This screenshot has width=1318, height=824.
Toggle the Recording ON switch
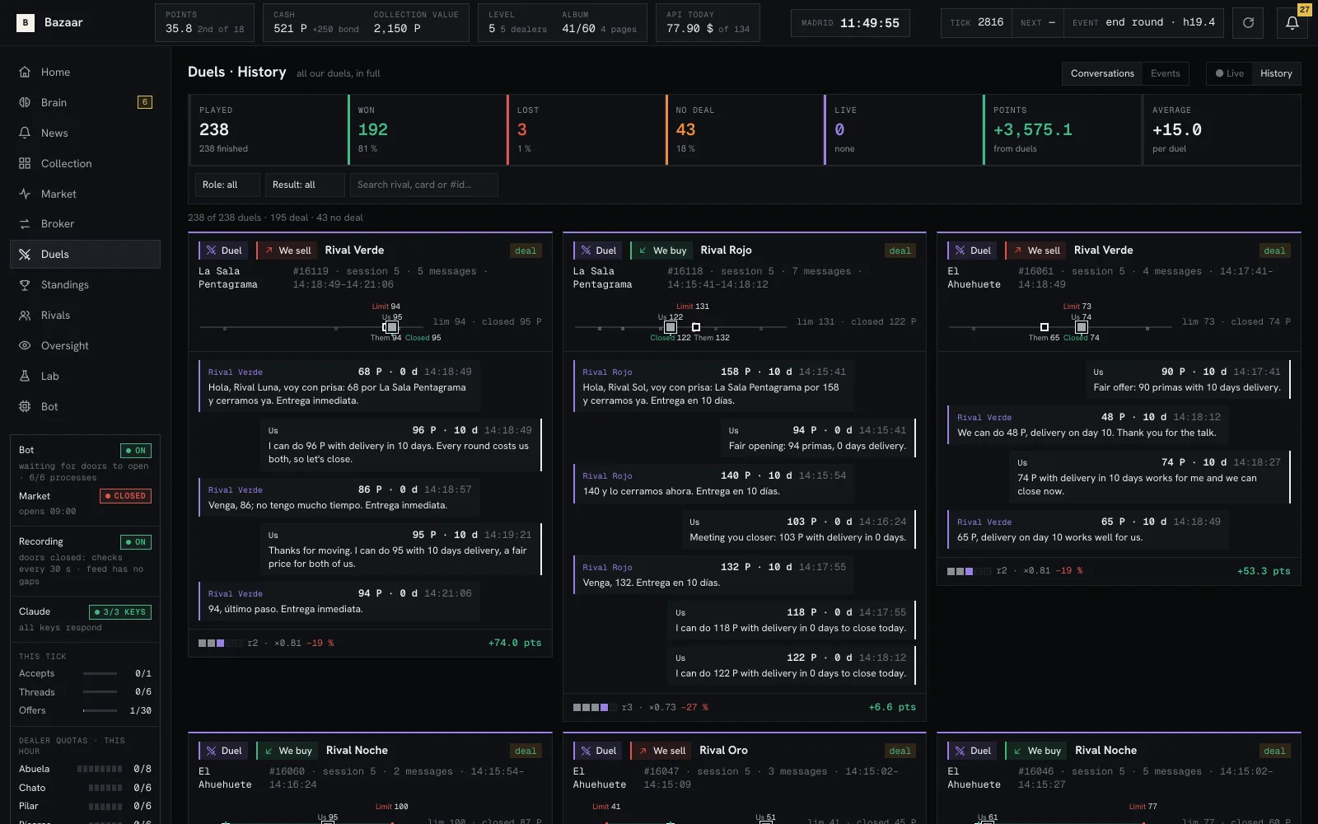[x=136, y=542]
